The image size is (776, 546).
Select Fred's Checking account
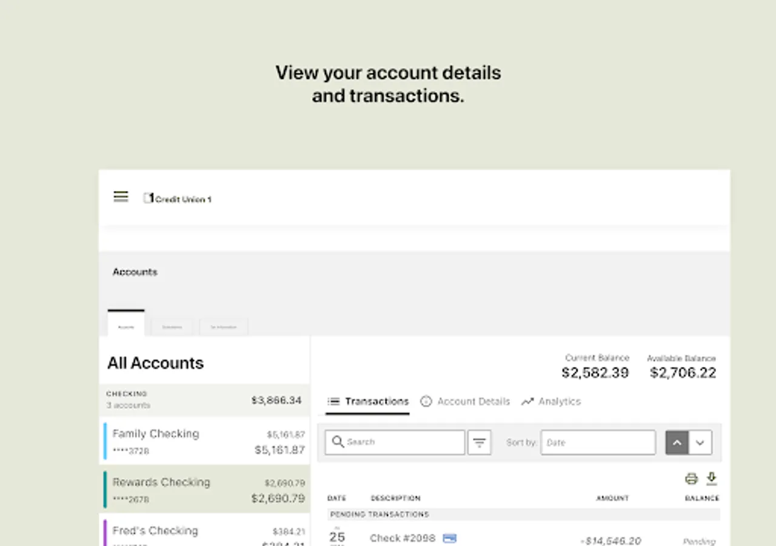coord(204,533)
